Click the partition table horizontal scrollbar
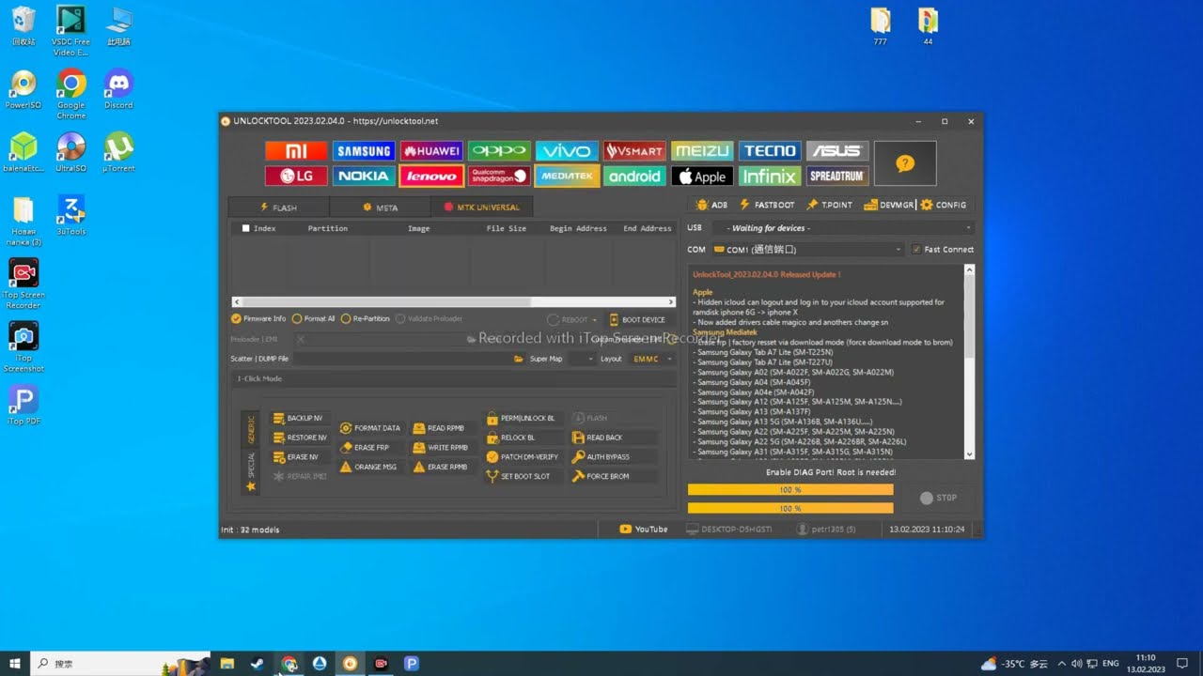 [453, 302]
